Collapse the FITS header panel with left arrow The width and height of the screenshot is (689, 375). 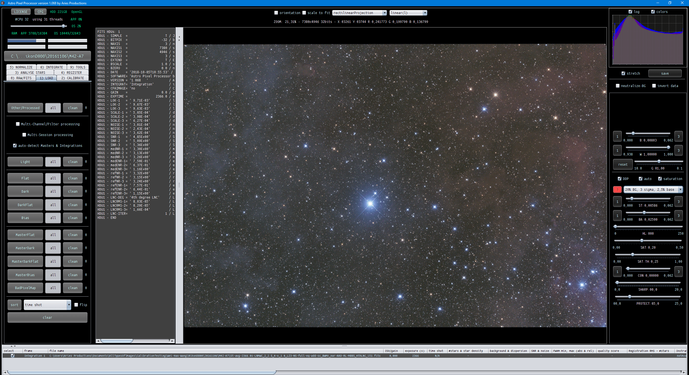pos(179,37)
